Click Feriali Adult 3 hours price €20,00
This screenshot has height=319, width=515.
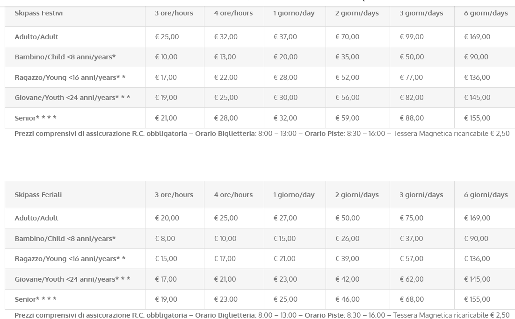[x=167, y=218]
